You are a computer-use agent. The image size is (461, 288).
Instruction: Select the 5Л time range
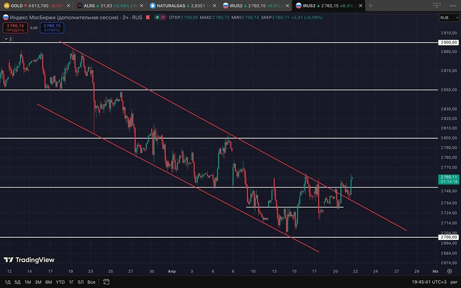pos(81,282)
